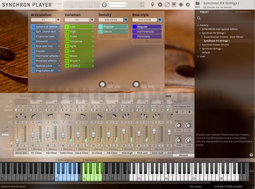Image resolution: width=255 pixels, height=189 pixels.
Task: Click the Vl1-Close pan display
Action: (x=36, y=116)
